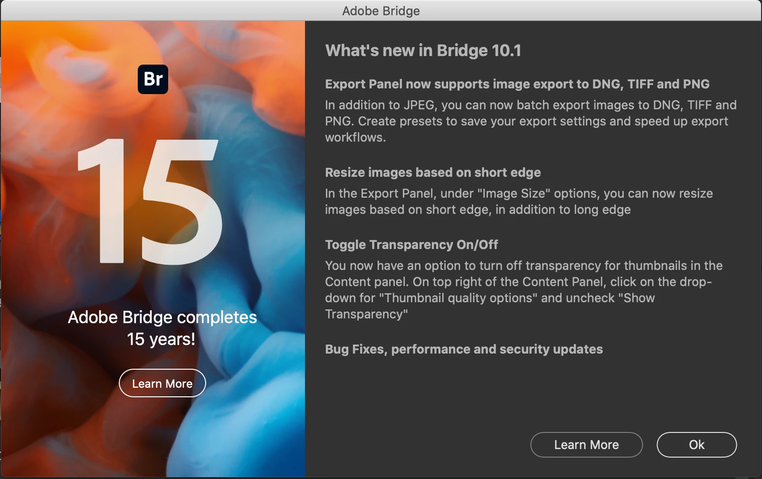The height and width of the screenshot is (479, 762).
Task: Click the "What's new in Bridge 10.1" heading
Action: tap(423, 50)
